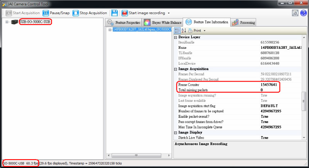Click the icon left of the help button

pos(294,13)
